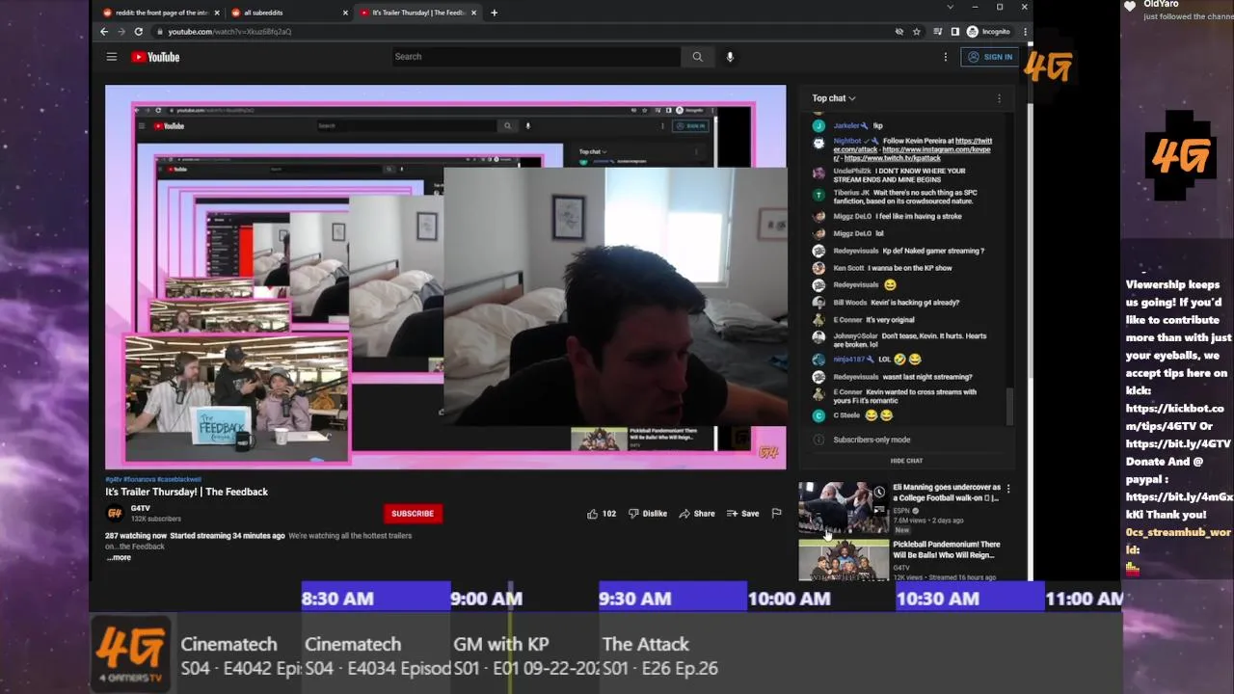Click the browser forward arrow
Image resolution: width=1234 pixels, height=694 pixels.
(121, 32)
